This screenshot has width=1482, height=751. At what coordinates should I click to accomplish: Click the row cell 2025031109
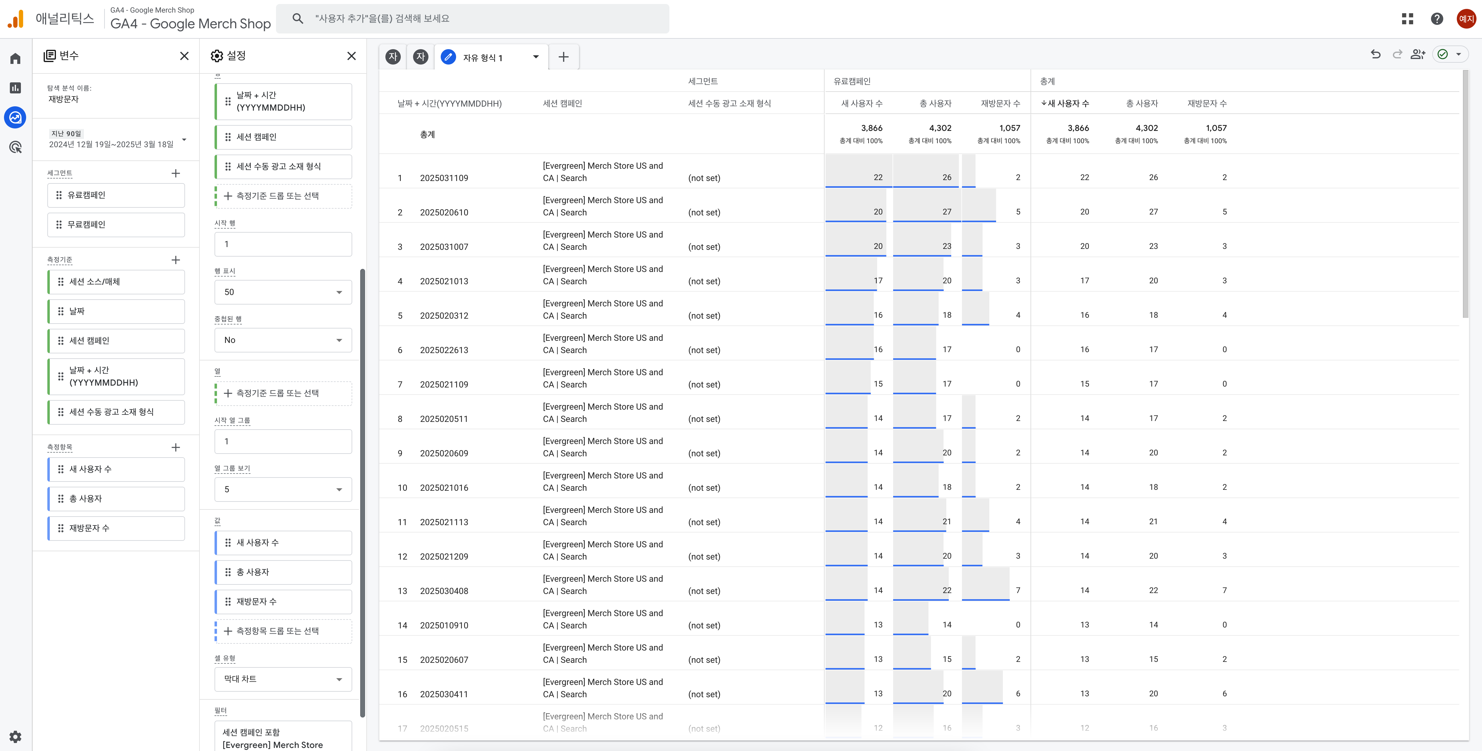444,178
